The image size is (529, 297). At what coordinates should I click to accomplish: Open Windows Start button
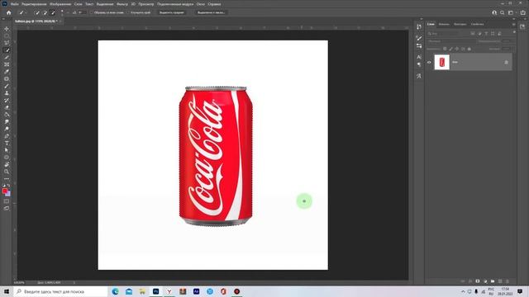tap(7, 291)
